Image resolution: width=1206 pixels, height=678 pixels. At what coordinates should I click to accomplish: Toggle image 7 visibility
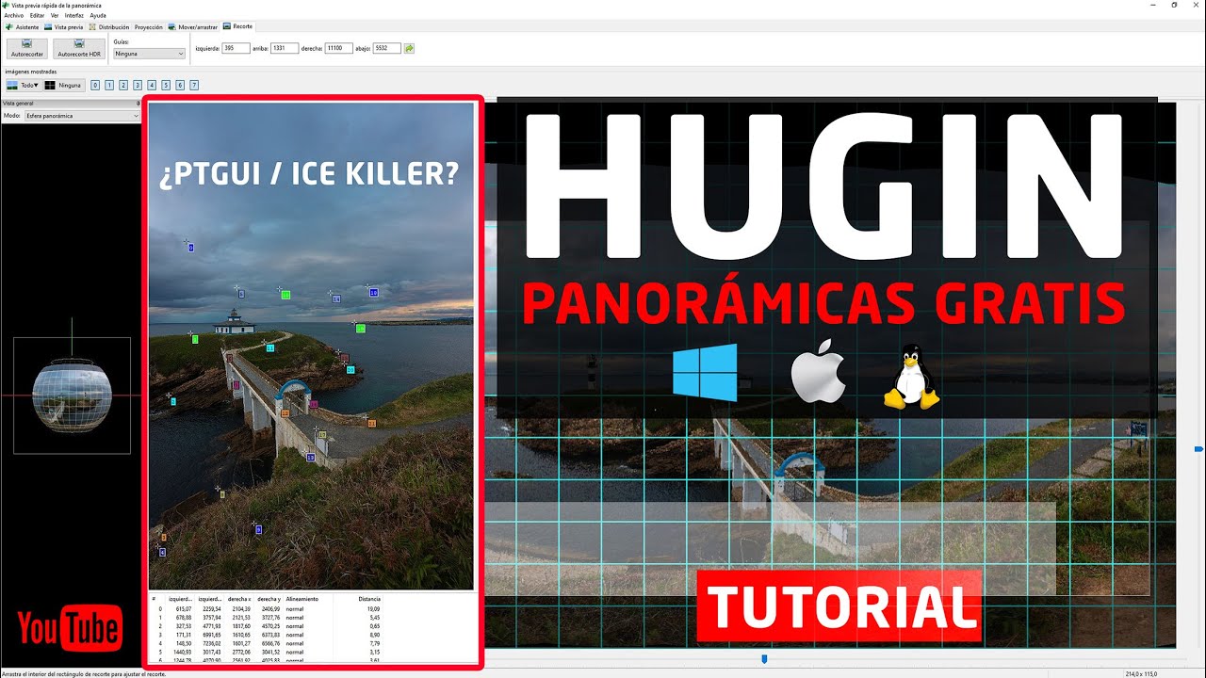194,85
